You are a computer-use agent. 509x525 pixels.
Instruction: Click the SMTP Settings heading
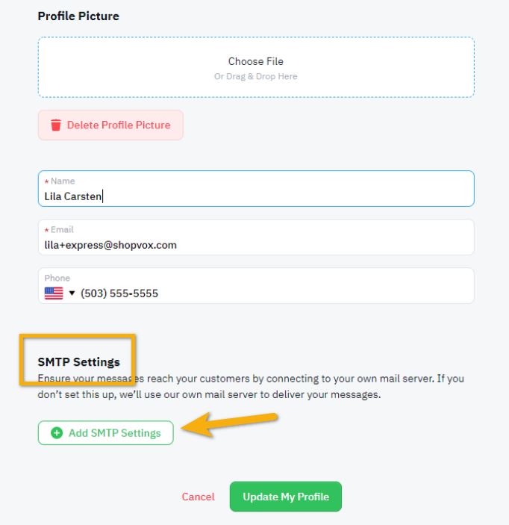click(x=78, y=362)
